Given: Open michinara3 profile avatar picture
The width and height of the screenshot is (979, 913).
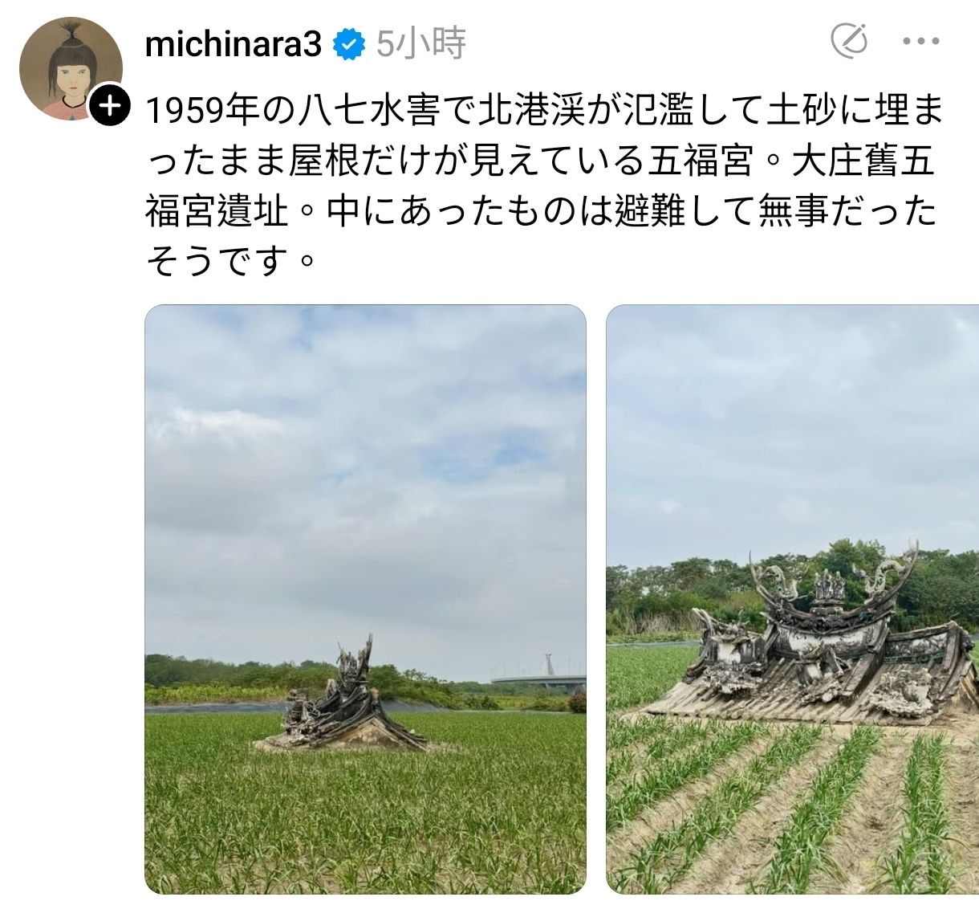Looking at the screenshot, I should [71, 69].
